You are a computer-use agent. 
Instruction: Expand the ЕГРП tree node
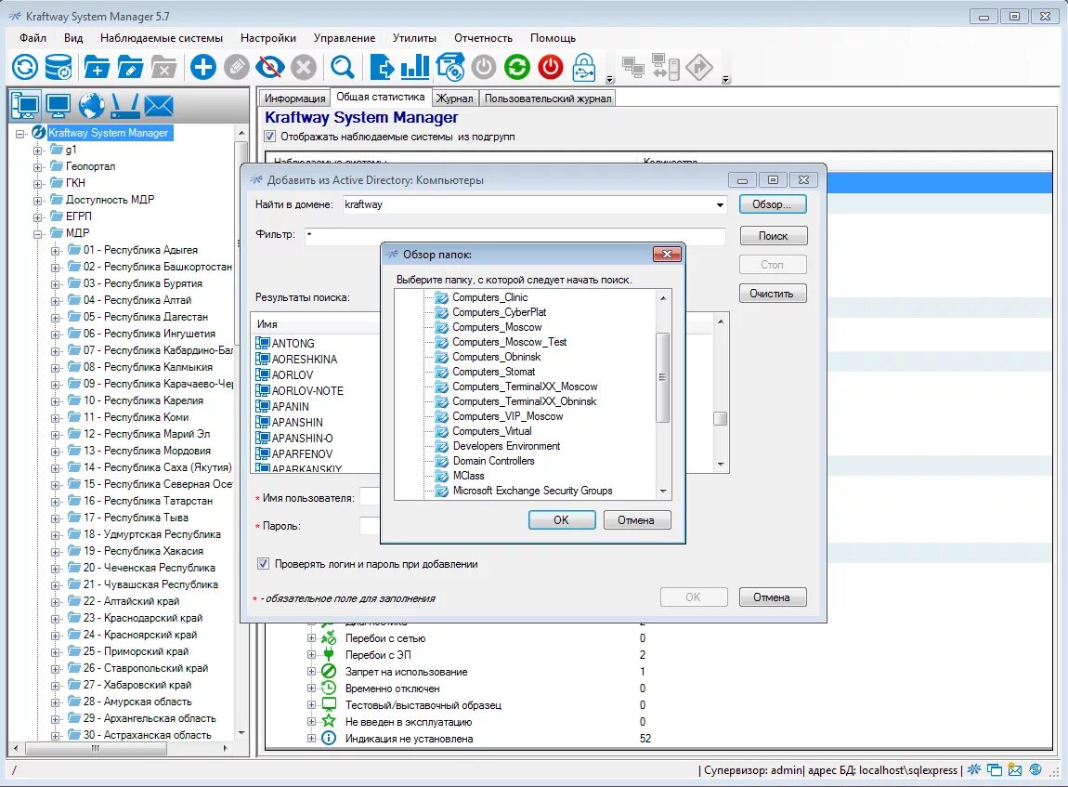pyautogui.click(x=38, y=216)
